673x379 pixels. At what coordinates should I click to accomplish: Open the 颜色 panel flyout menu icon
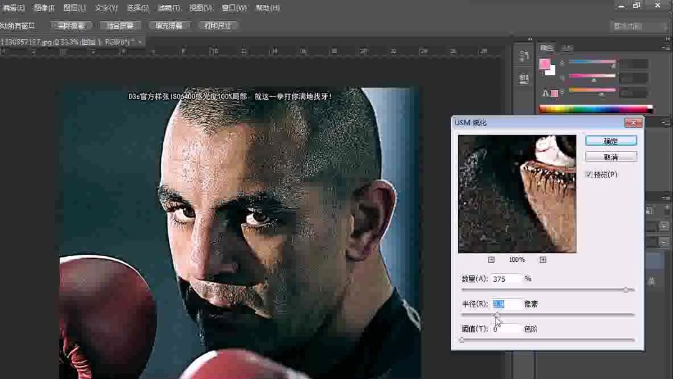pos(667,47)
